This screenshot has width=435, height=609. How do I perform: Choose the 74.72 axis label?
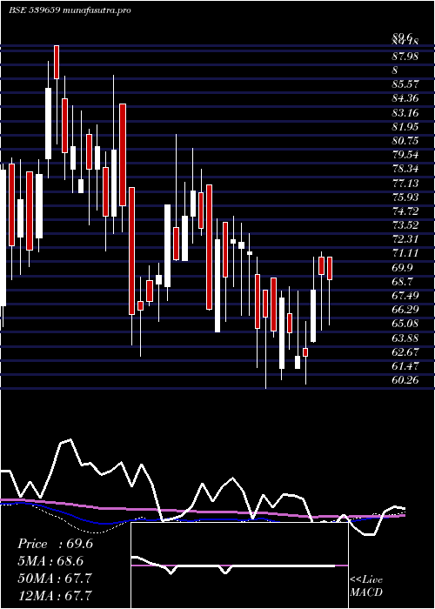tap(405, 211)
